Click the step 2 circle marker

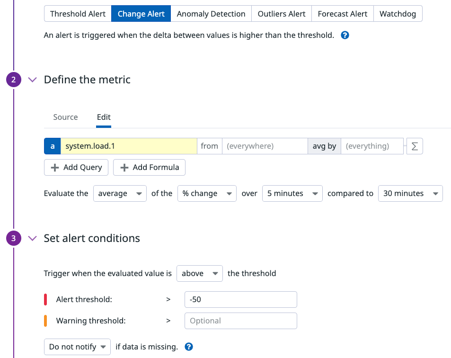click(13, 80)
